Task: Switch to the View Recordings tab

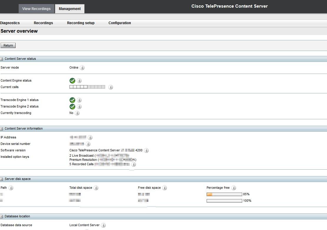Action: point(36,9)
